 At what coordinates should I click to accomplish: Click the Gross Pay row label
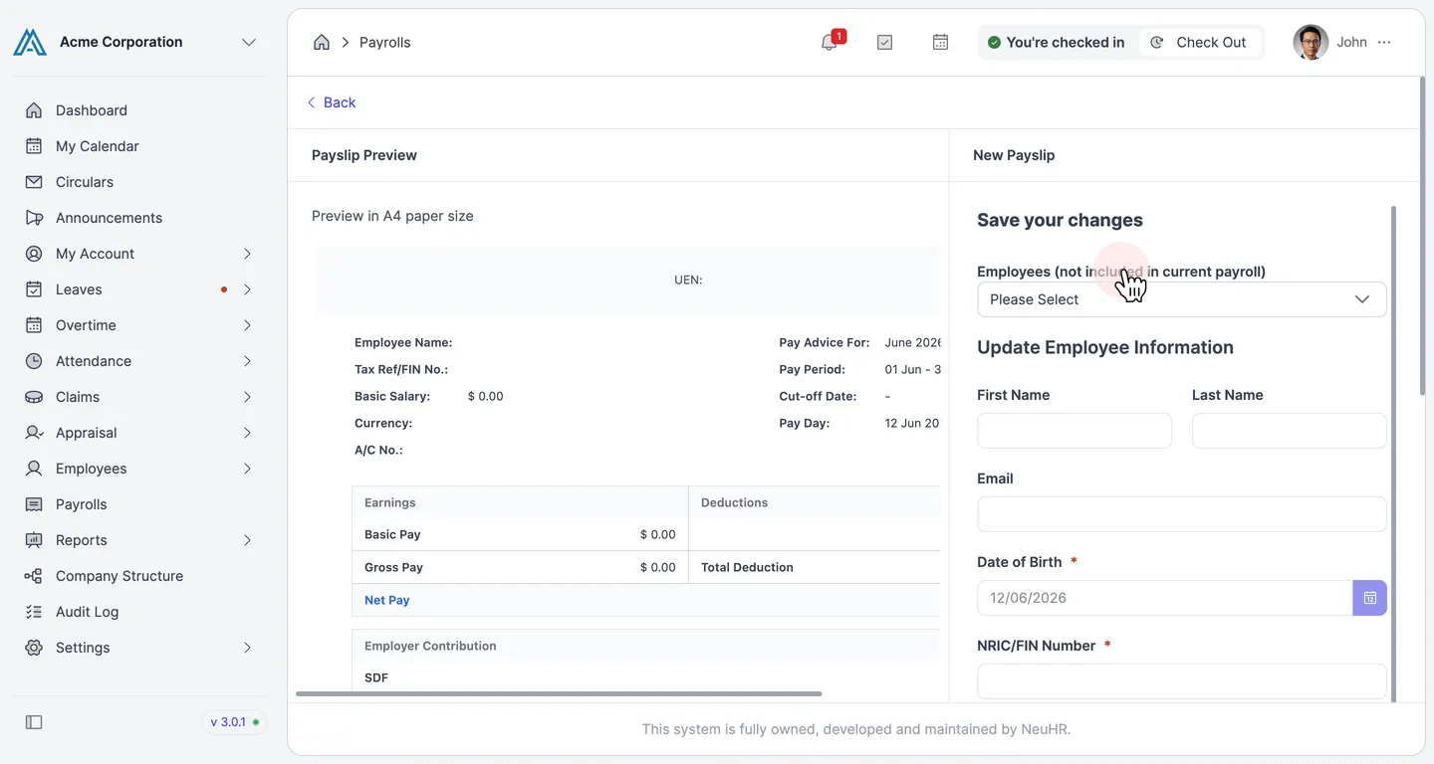coord(393,567)
